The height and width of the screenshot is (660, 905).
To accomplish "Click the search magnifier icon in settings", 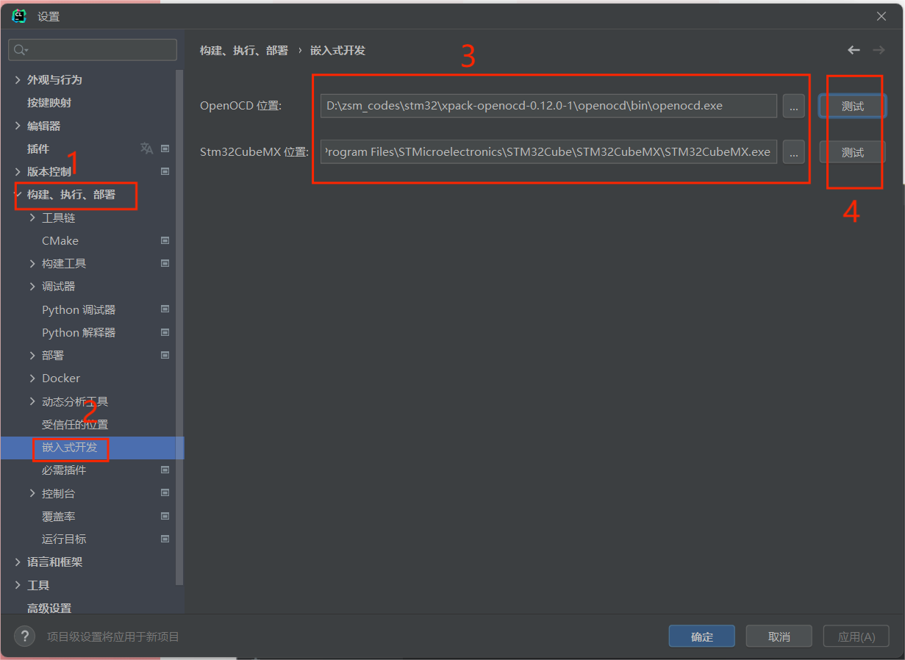I will click(x=20, y=50).
